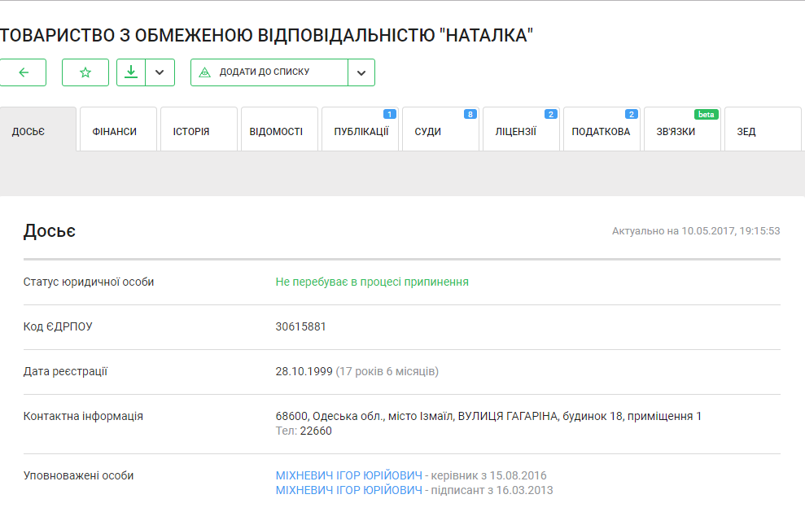Viewport: 805px width, 512px height.
Task: Click the download icon button
Action: pyautogui.click(x=130, y=72)
